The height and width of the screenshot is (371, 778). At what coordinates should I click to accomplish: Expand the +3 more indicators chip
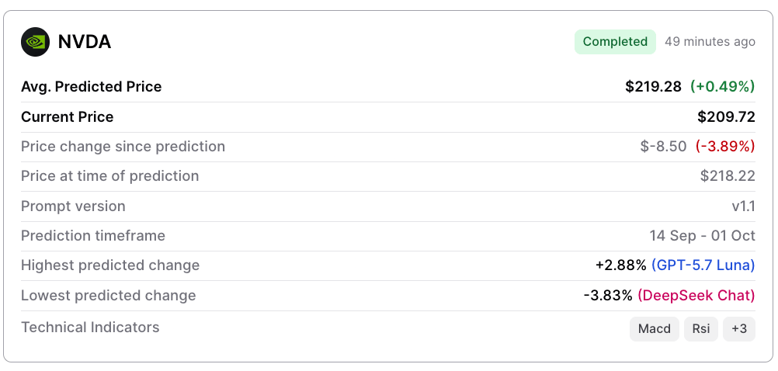point(739,329)
